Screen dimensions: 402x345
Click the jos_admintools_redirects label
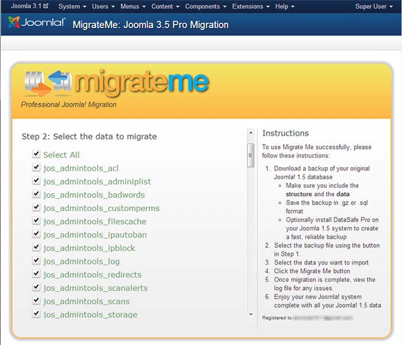coord(92,275)
